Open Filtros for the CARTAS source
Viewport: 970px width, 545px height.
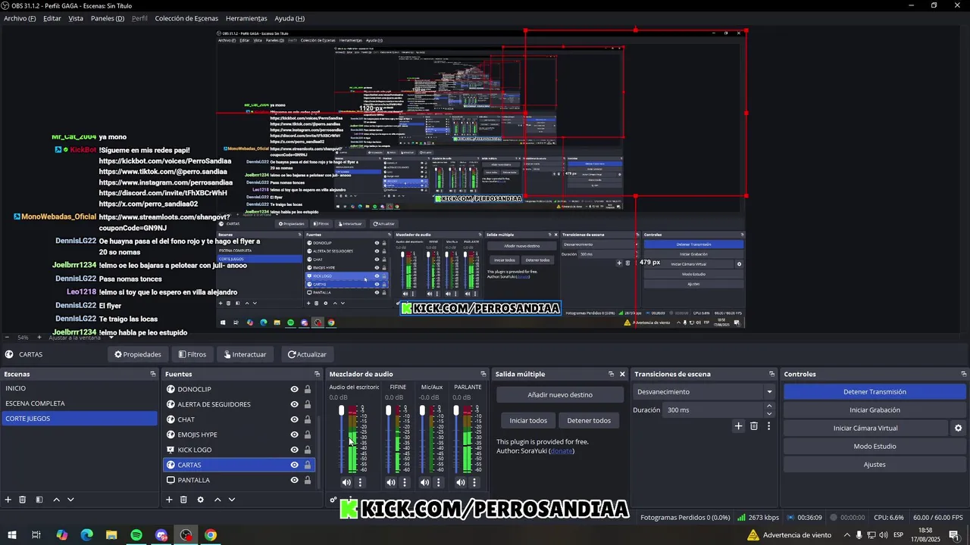[192, 354]
